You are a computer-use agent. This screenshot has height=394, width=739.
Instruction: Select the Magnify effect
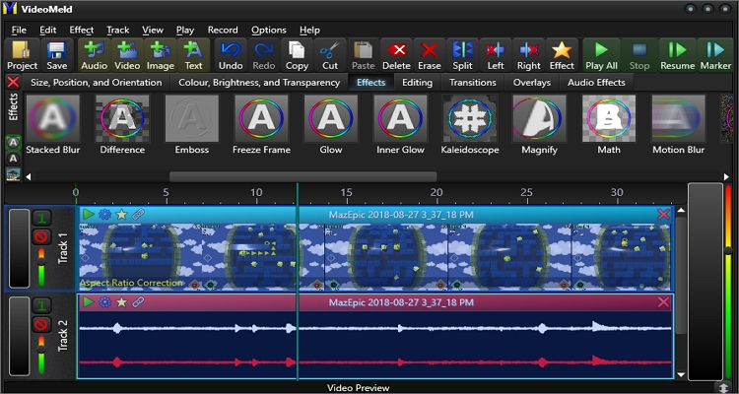(539, 124)
